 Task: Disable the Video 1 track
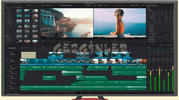[x=14, y=61]
